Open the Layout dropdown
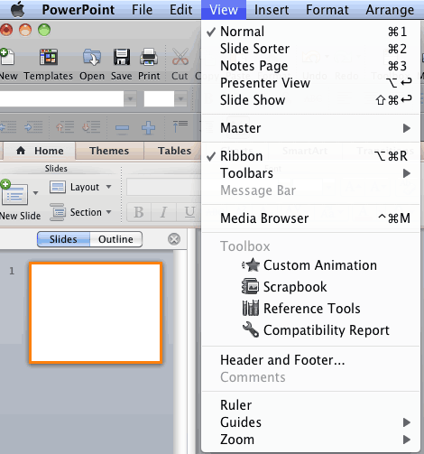 click(x=80, y=187)
